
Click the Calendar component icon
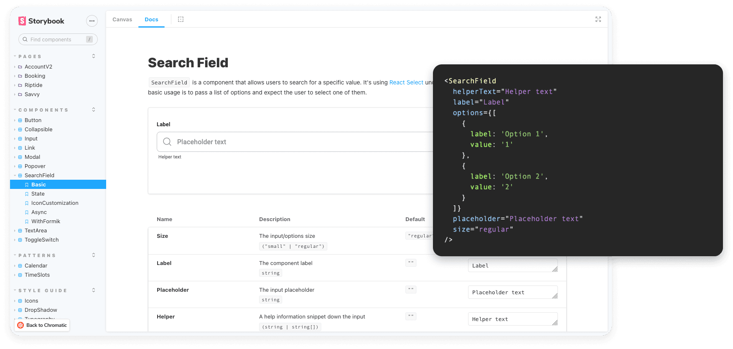tap(20, 266)
